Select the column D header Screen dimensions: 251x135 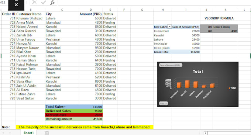coord(91,10)
